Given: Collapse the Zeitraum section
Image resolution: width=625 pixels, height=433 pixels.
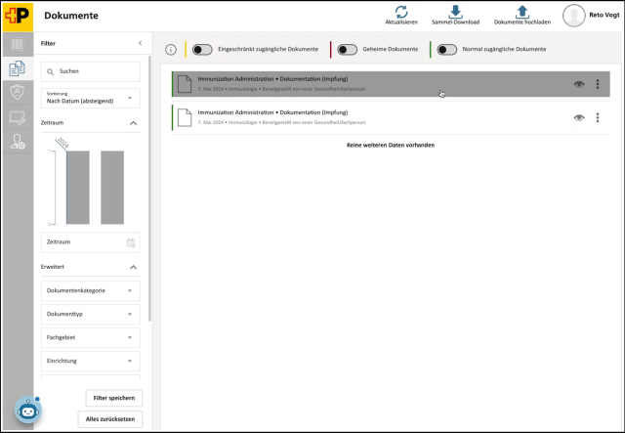Looking at the screenshot, I should [134, 123].
